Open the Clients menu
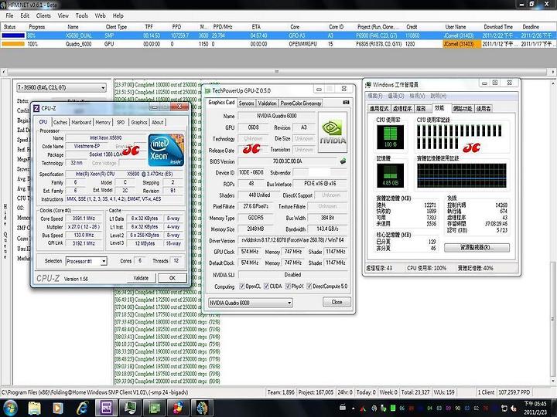Viewport: 557px width, 417px height. 43,15
